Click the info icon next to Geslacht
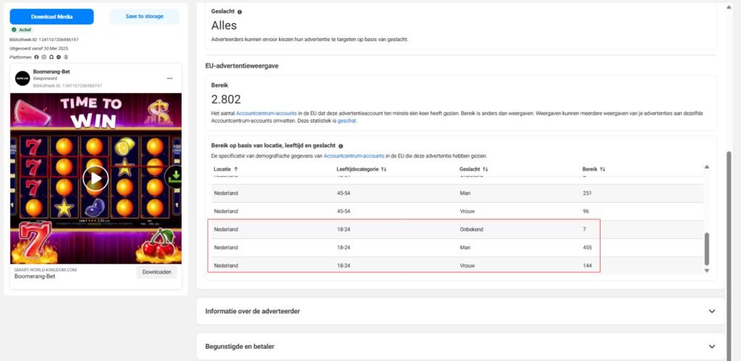The width and height of the screenshot is (741, 361). 240,12
